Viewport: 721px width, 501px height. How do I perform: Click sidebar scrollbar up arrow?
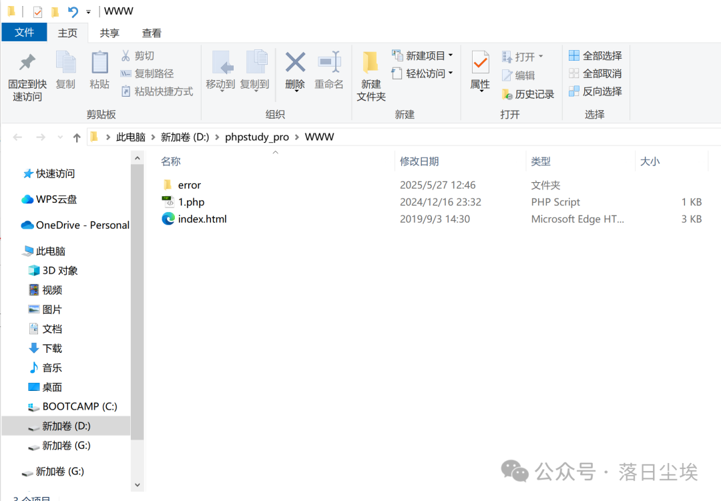[x=137, y=158]
